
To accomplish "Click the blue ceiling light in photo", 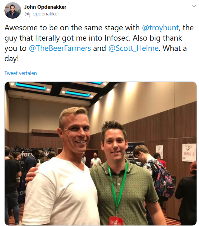I will tap(30, 86).
